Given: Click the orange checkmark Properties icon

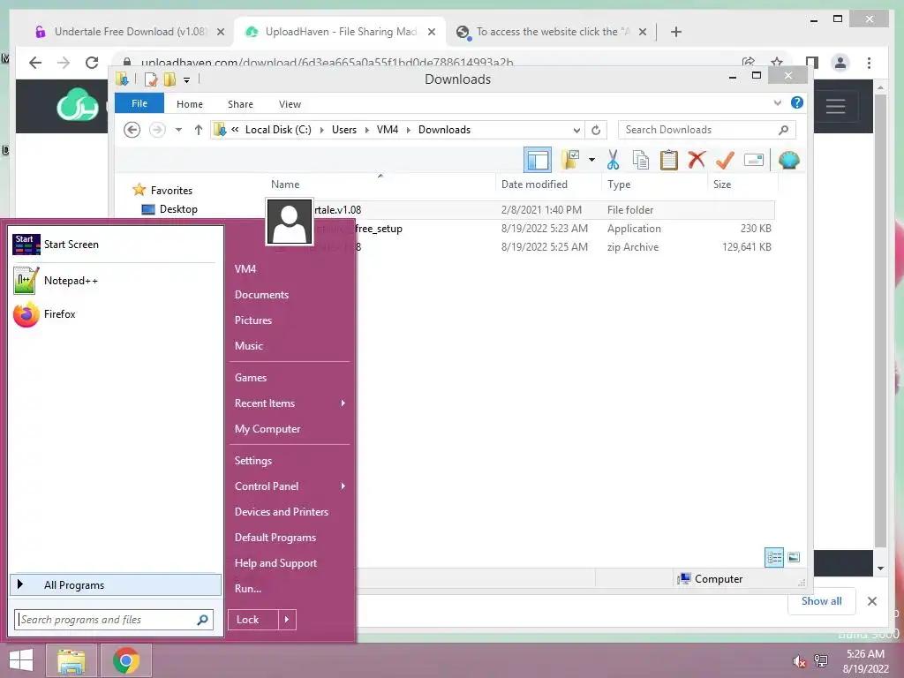Looking at the screenshot, I should [x=725, y=160].
